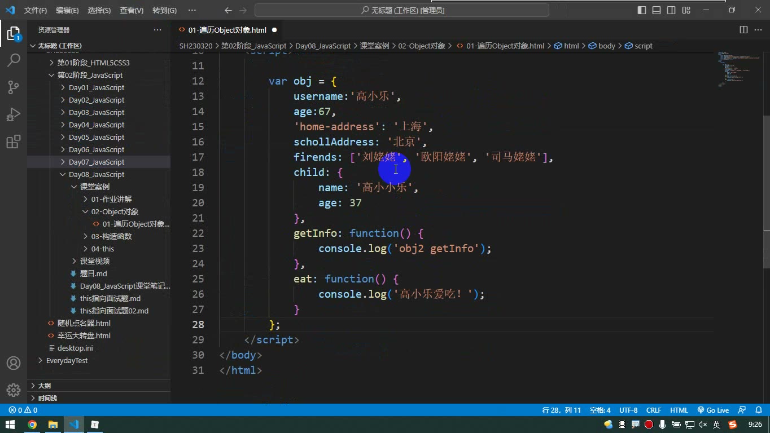Open the Search view icon

tap(14, 60)
